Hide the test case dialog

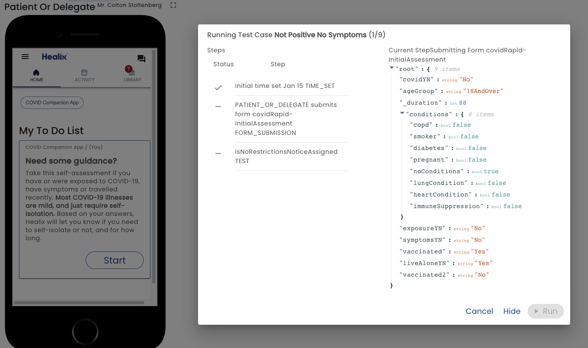point(512,311)
